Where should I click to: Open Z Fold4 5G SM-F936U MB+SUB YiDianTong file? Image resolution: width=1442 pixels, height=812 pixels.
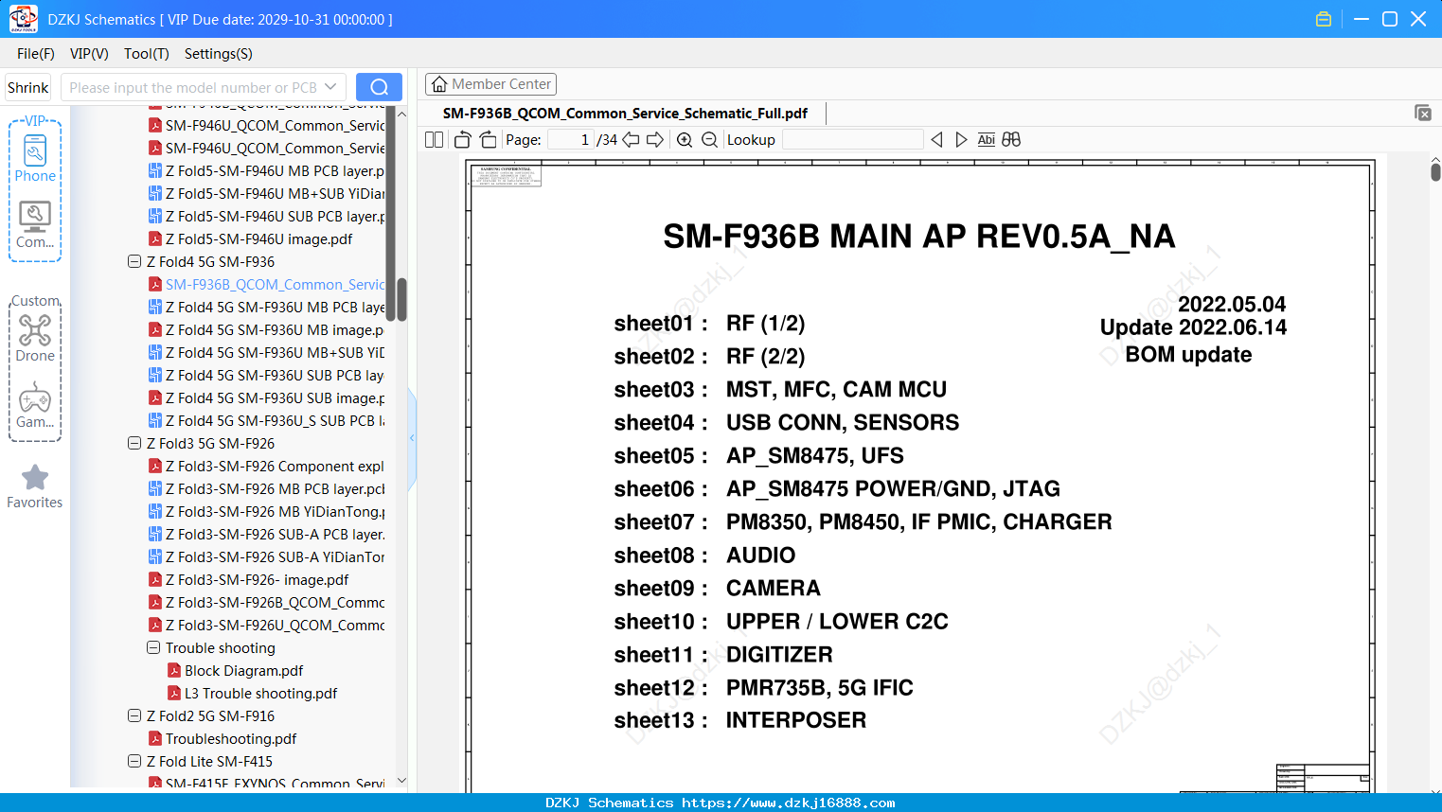click(x=266, y=353)
